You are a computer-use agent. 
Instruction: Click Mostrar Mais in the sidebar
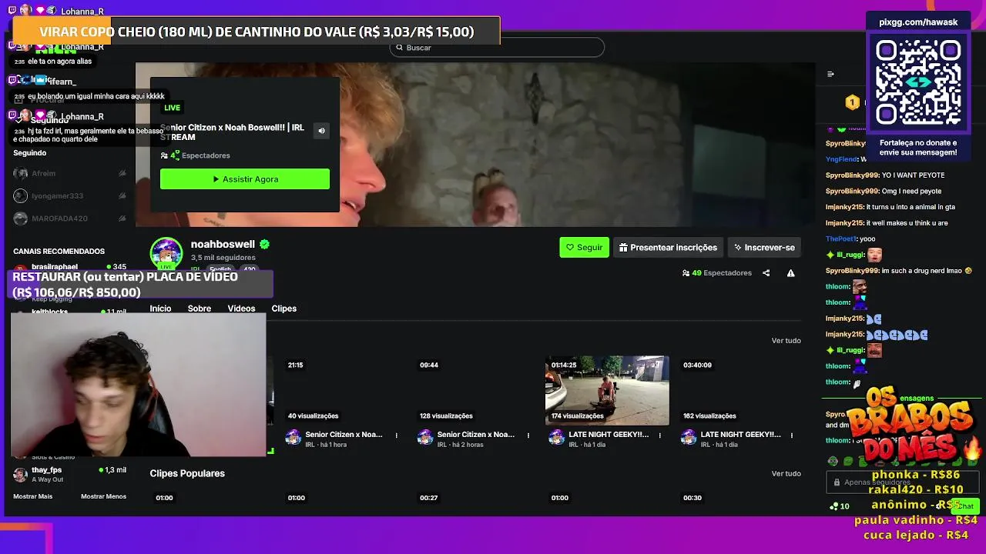[x=33, y=496]
